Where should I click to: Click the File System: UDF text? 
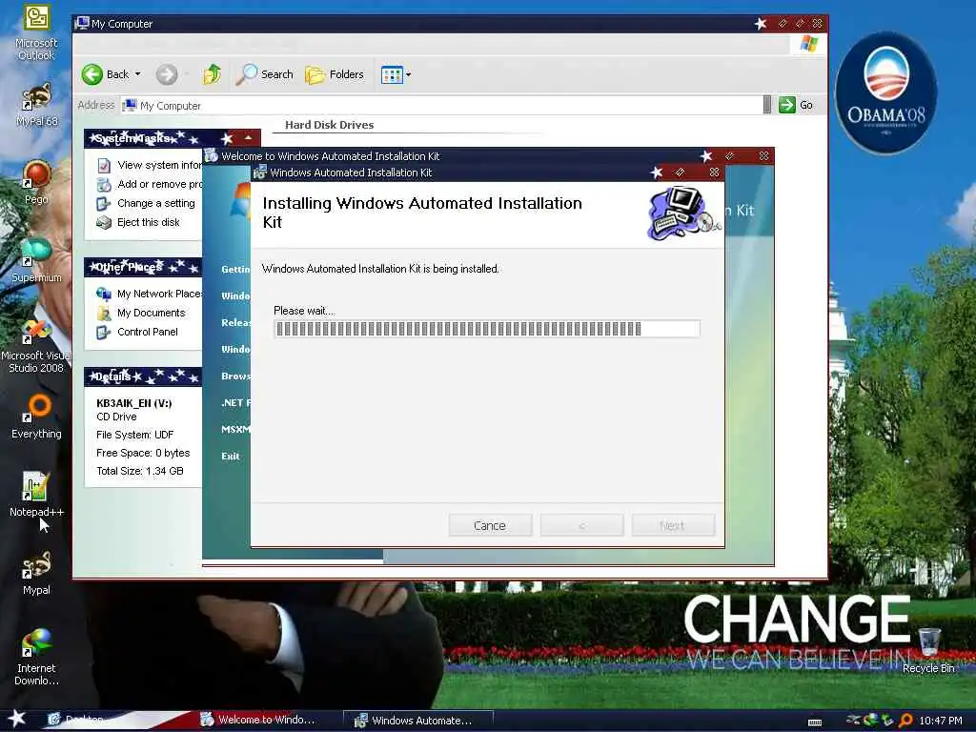(x=134, y=435)
